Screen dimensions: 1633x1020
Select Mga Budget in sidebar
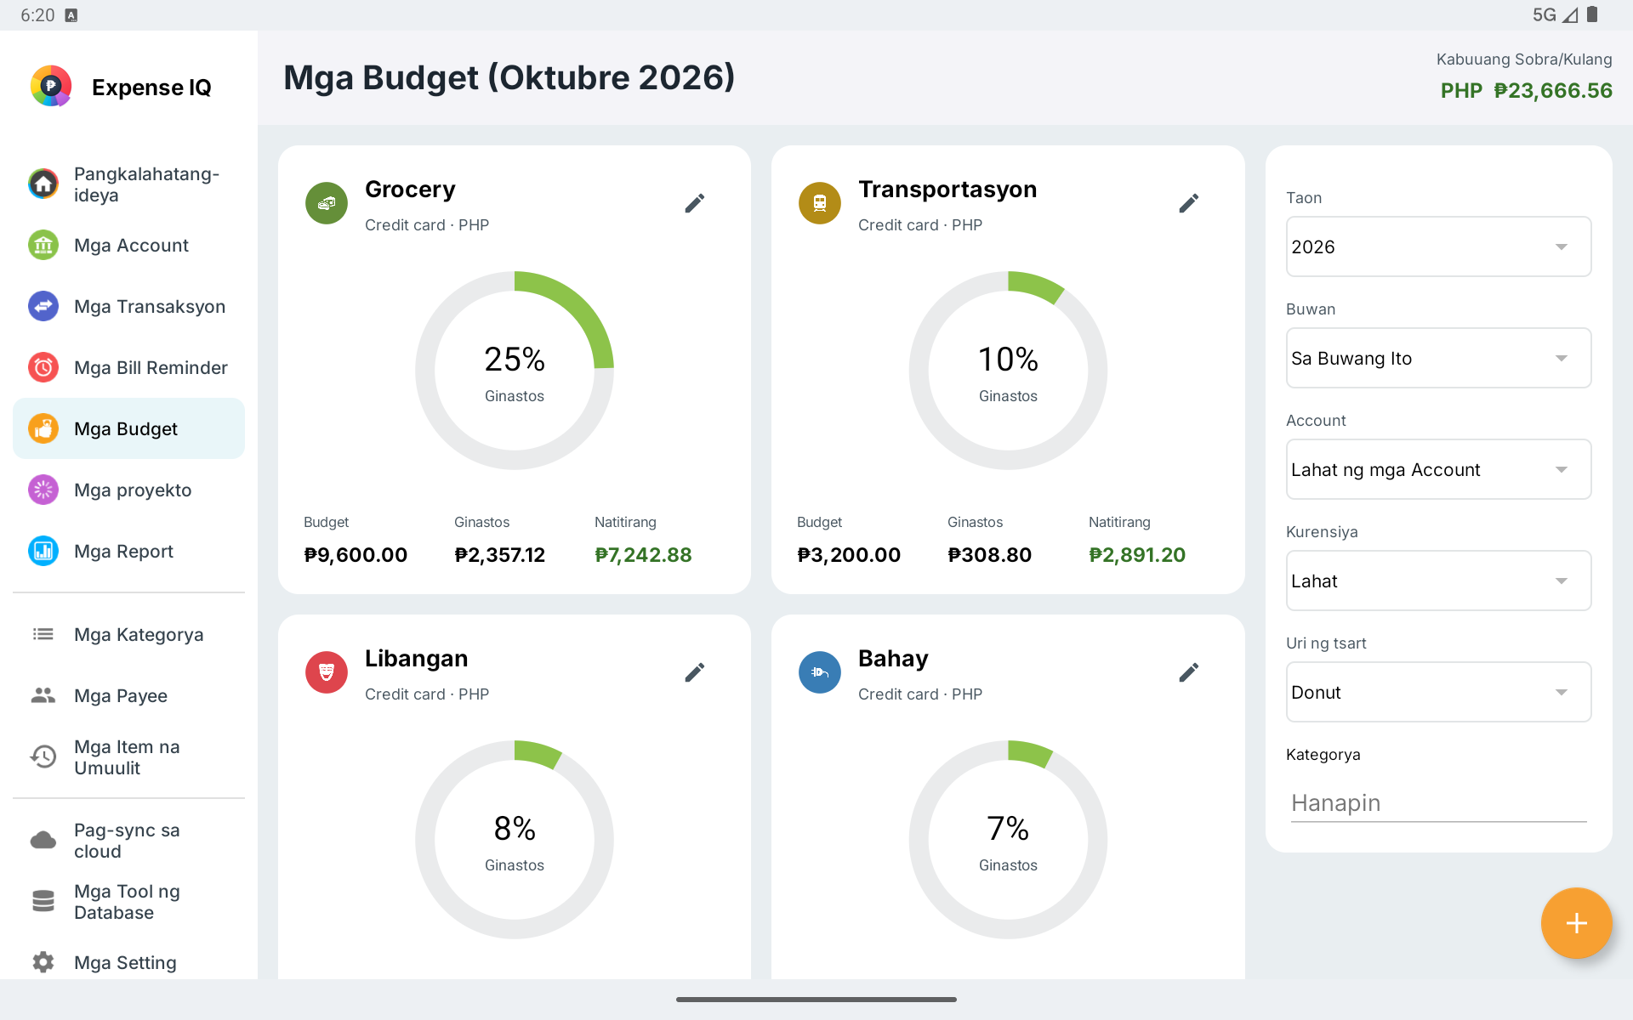pyautogui.click(x=128, y=429)
